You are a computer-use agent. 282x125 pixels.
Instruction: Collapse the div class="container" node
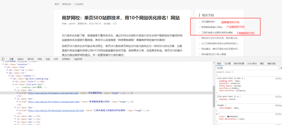[3, 64]
